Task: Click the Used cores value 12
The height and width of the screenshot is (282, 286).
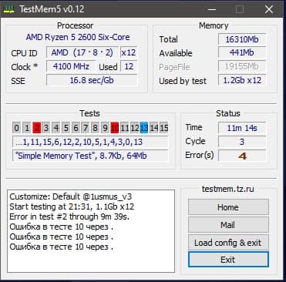Action: click(129, 66)
